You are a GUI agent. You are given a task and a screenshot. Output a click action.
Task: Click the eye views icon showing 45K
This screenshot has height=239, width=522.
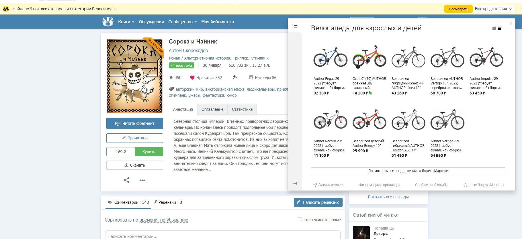(x=171, y=78)
